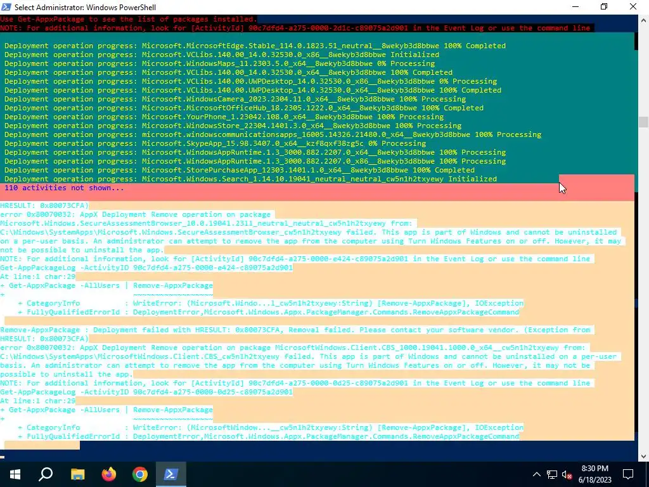The width and height of the screenshot is (649, 487).
Task: Click '110 activities not shown...' text
Action: (64, 188)
